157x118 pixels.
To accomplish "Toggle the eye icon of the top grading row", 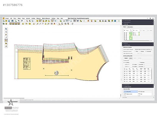I will (125, 71).
